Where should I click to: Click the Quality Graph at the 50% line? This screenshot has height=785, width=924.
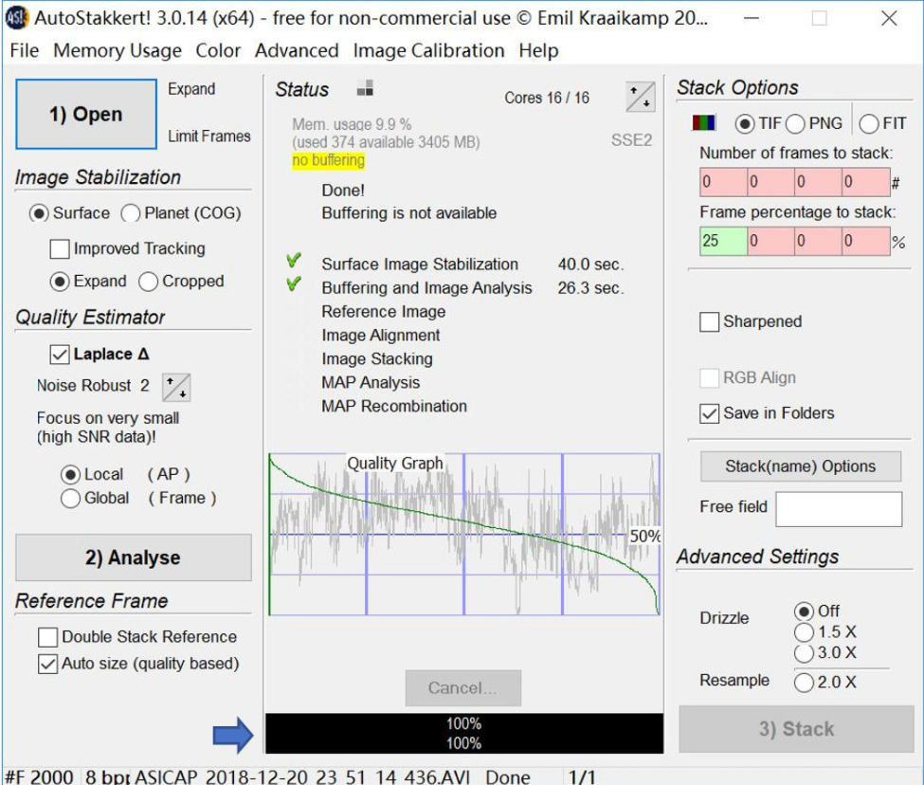tap(464, 535)
